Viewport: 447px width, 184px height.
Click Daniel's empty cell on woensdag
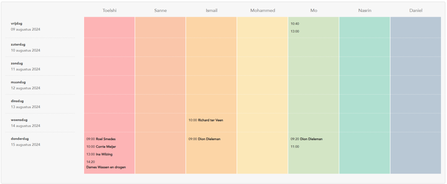[415, 123]
